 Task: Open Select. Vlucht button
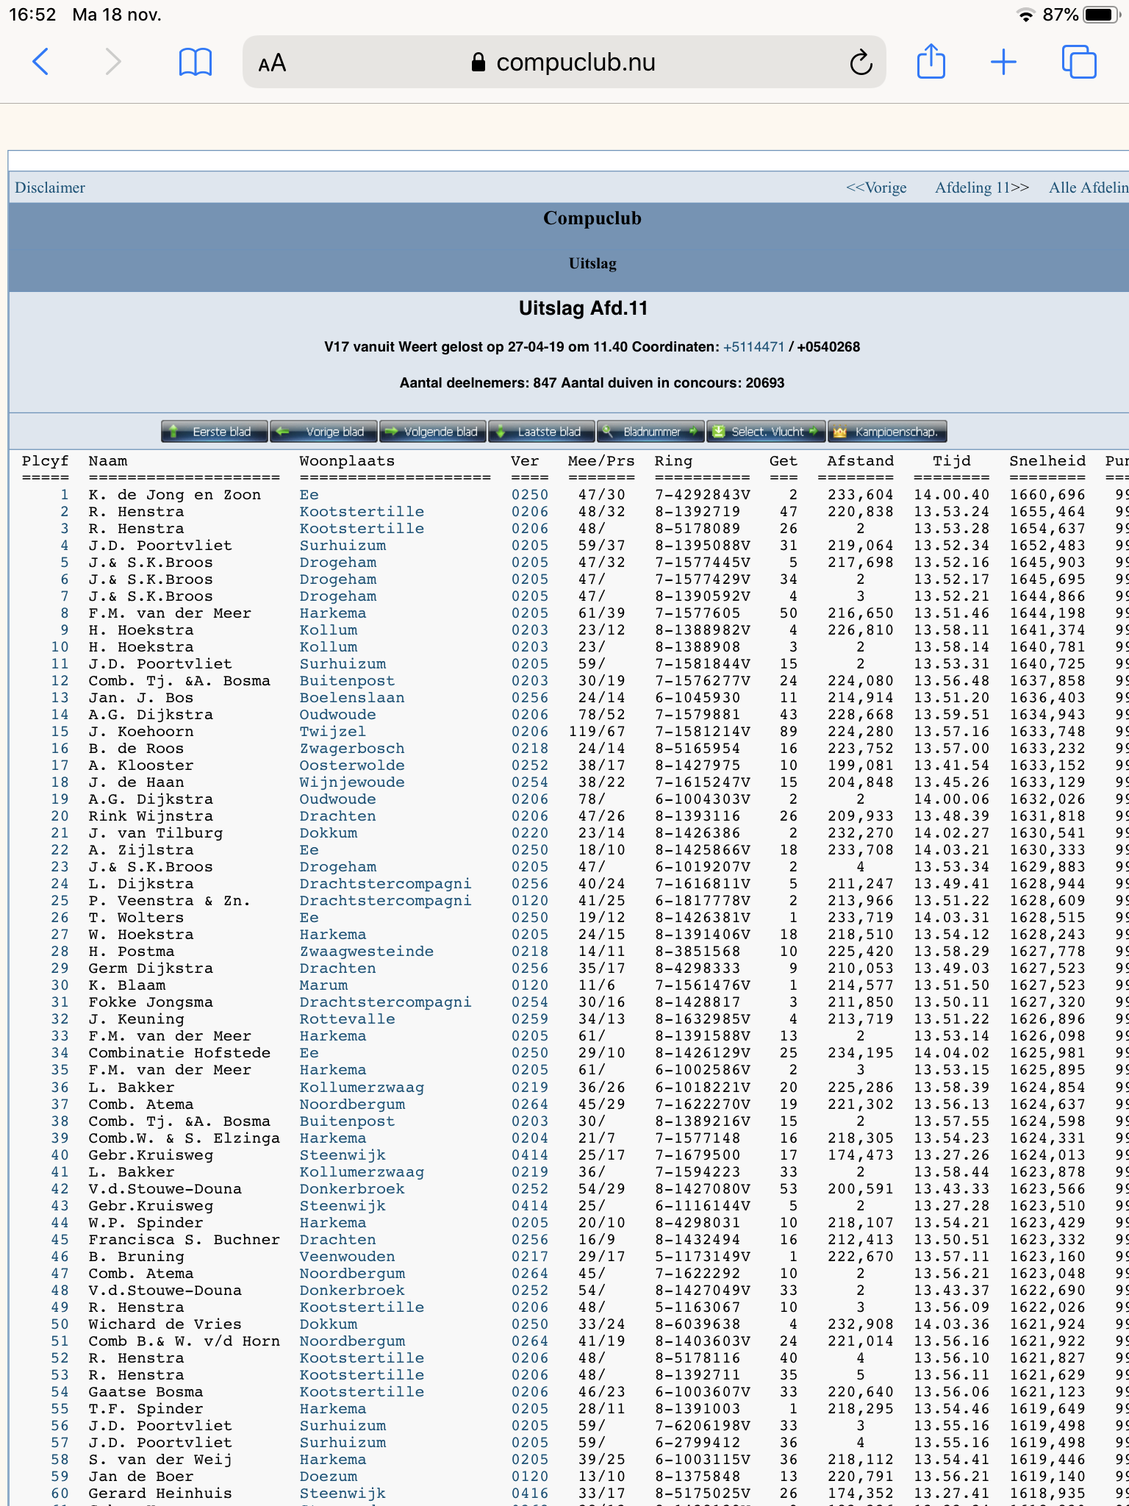[767, 432]
